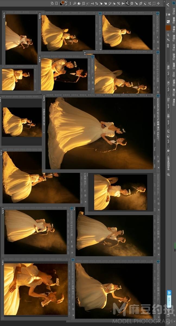Image resolution: width=176 pixels, height=326 pixels.
Task: Open the 滤镜(T) menu
Action: pyautogui.click(x=174, y=66)
